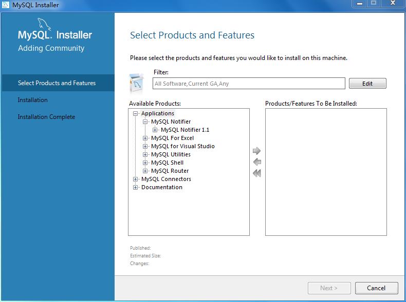Image resolution: width=406 pixels, height=302 pixels.
Task: Select MySQL Shell item
Action: 167,163
